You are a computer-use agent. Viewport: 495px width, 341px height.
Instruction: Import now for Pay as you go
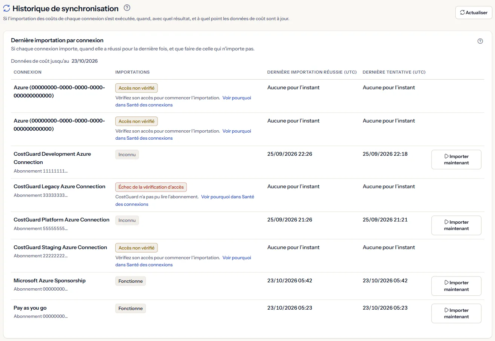(x=456, y=313)
